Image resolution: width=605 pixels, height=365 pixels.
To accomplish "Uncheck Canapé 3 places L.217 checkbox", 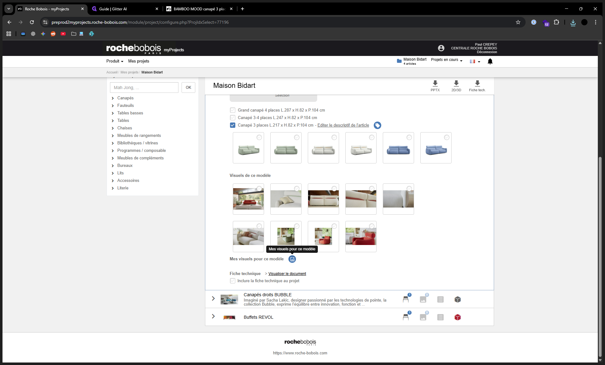I will [x=232, y=125].
